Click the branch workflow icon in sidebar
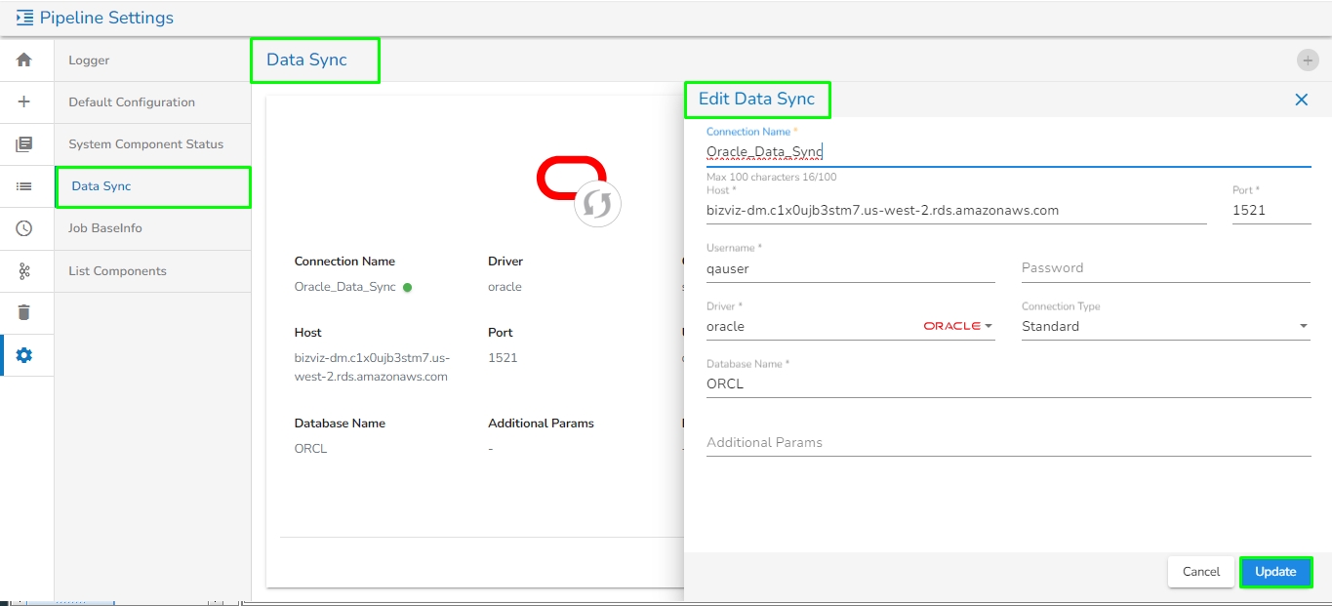Screen dimensions: 1332x606 coord(24,271)
